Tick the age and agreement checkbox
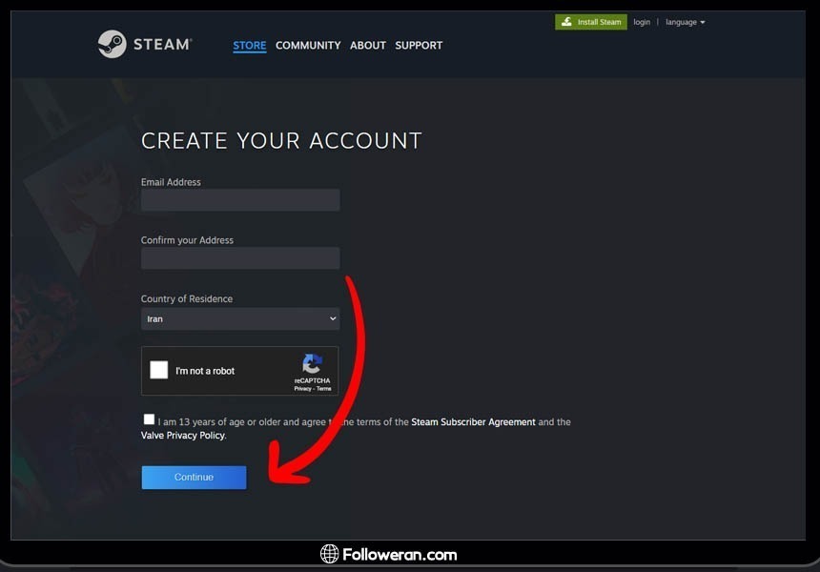Image resolution: width=820 pixels, height=572 pixels. [149, 419]
